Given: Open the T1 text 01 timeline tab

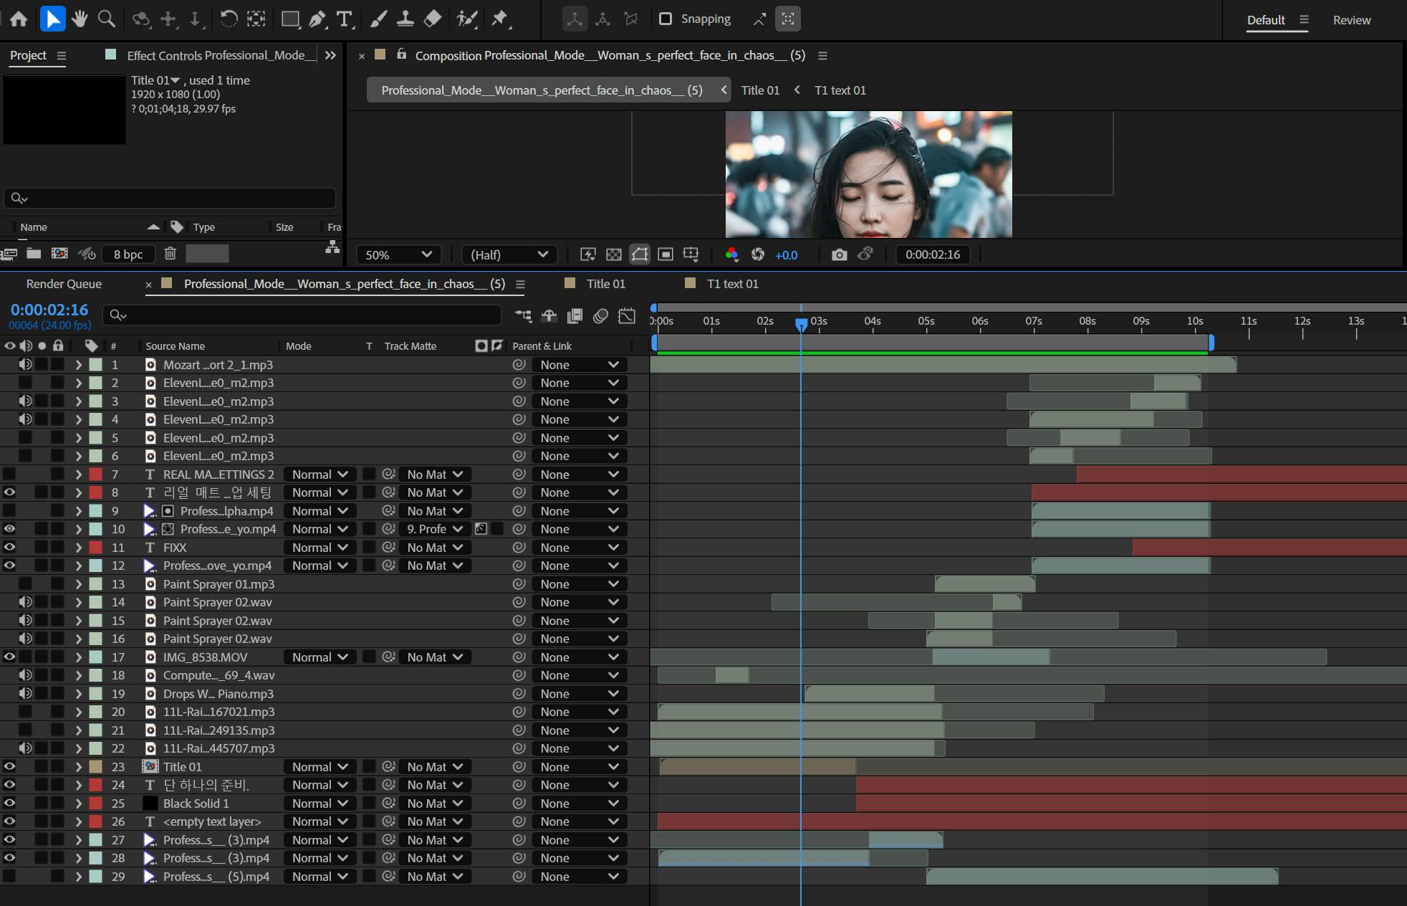Looking at the screenshot, I should click(x=732, y=284).
